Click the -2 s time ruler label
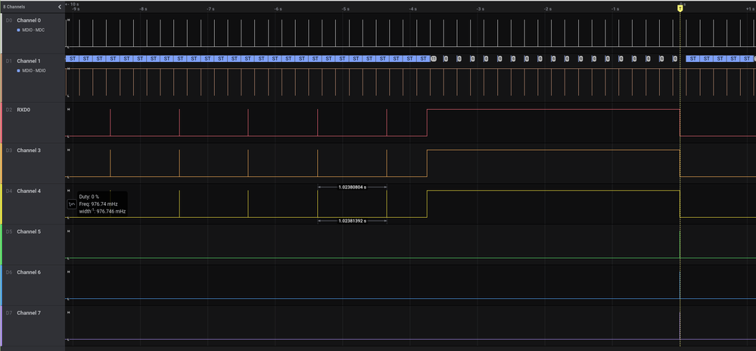 click(548, 9)
